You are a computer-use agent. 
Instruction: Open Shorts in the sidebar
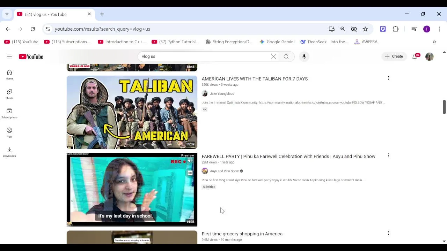tap(9, 94)
